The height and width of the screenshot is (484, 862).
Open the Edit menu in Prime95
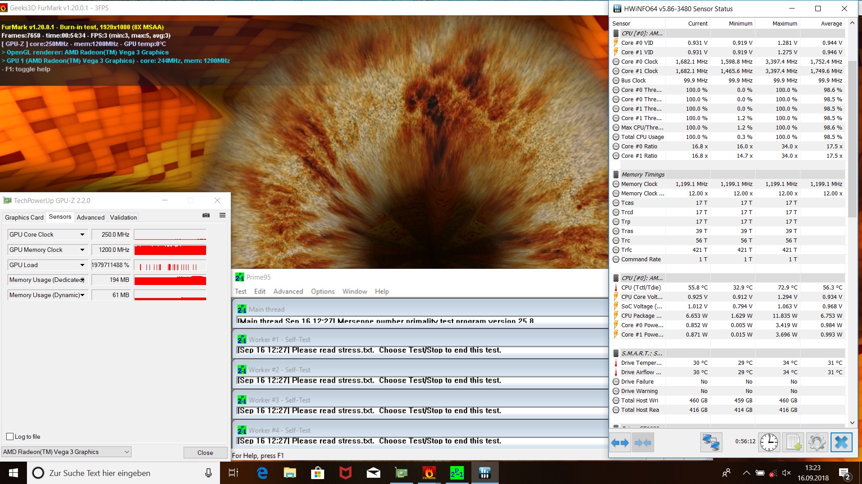[x=260, y=291]
